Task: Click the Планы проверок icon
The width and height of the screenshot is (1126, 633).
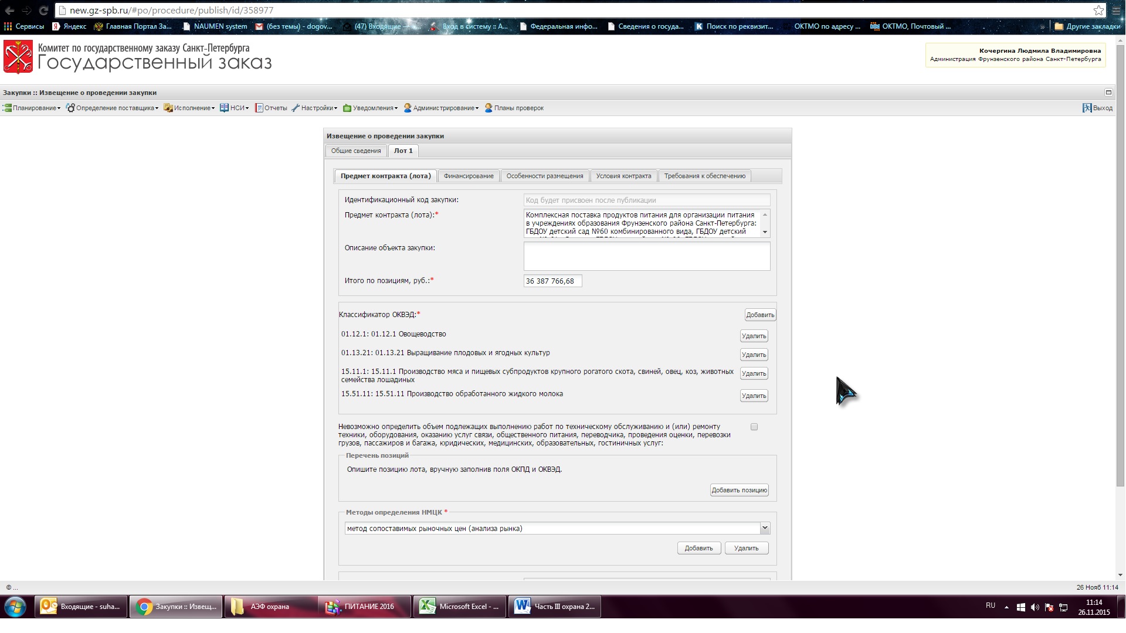Action: click(489, 108)
